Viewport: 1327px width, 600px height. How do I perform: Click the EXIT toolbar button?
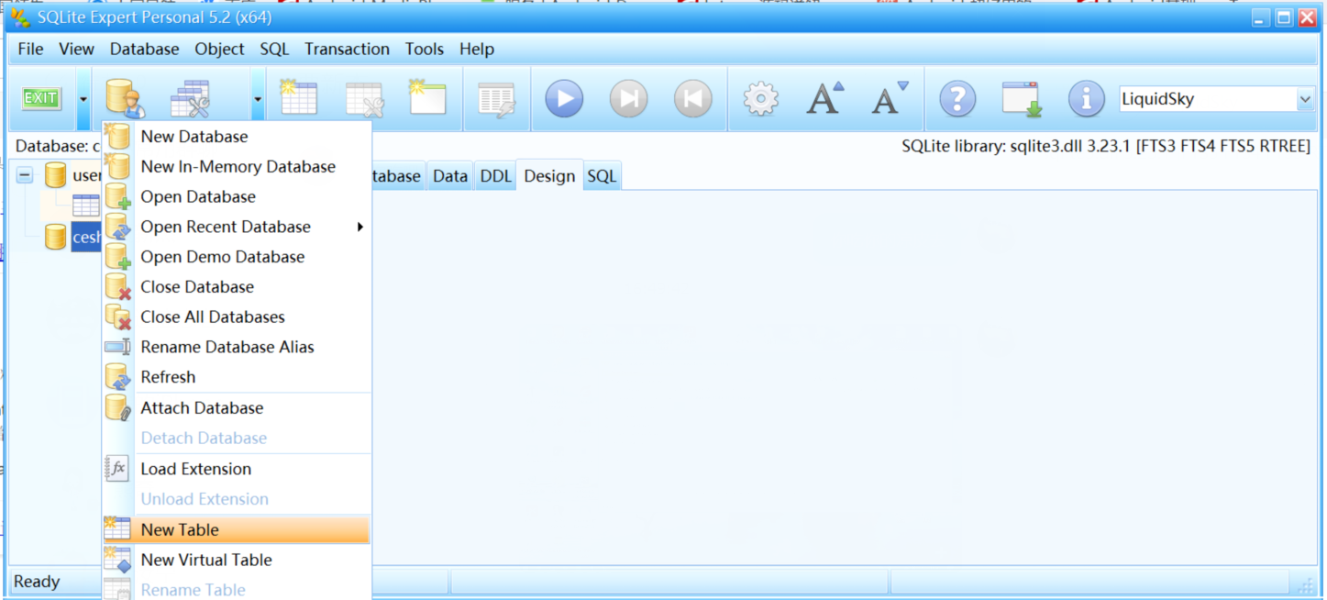[x=40, y=98]
